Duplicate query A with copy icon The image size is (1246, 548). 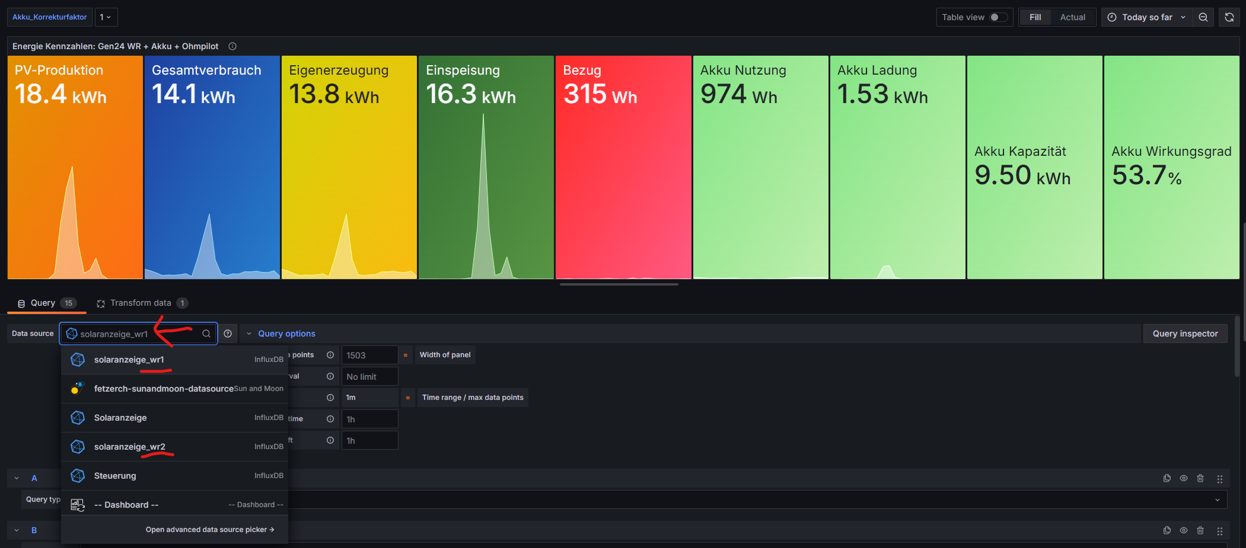[x=1167, y=478]
